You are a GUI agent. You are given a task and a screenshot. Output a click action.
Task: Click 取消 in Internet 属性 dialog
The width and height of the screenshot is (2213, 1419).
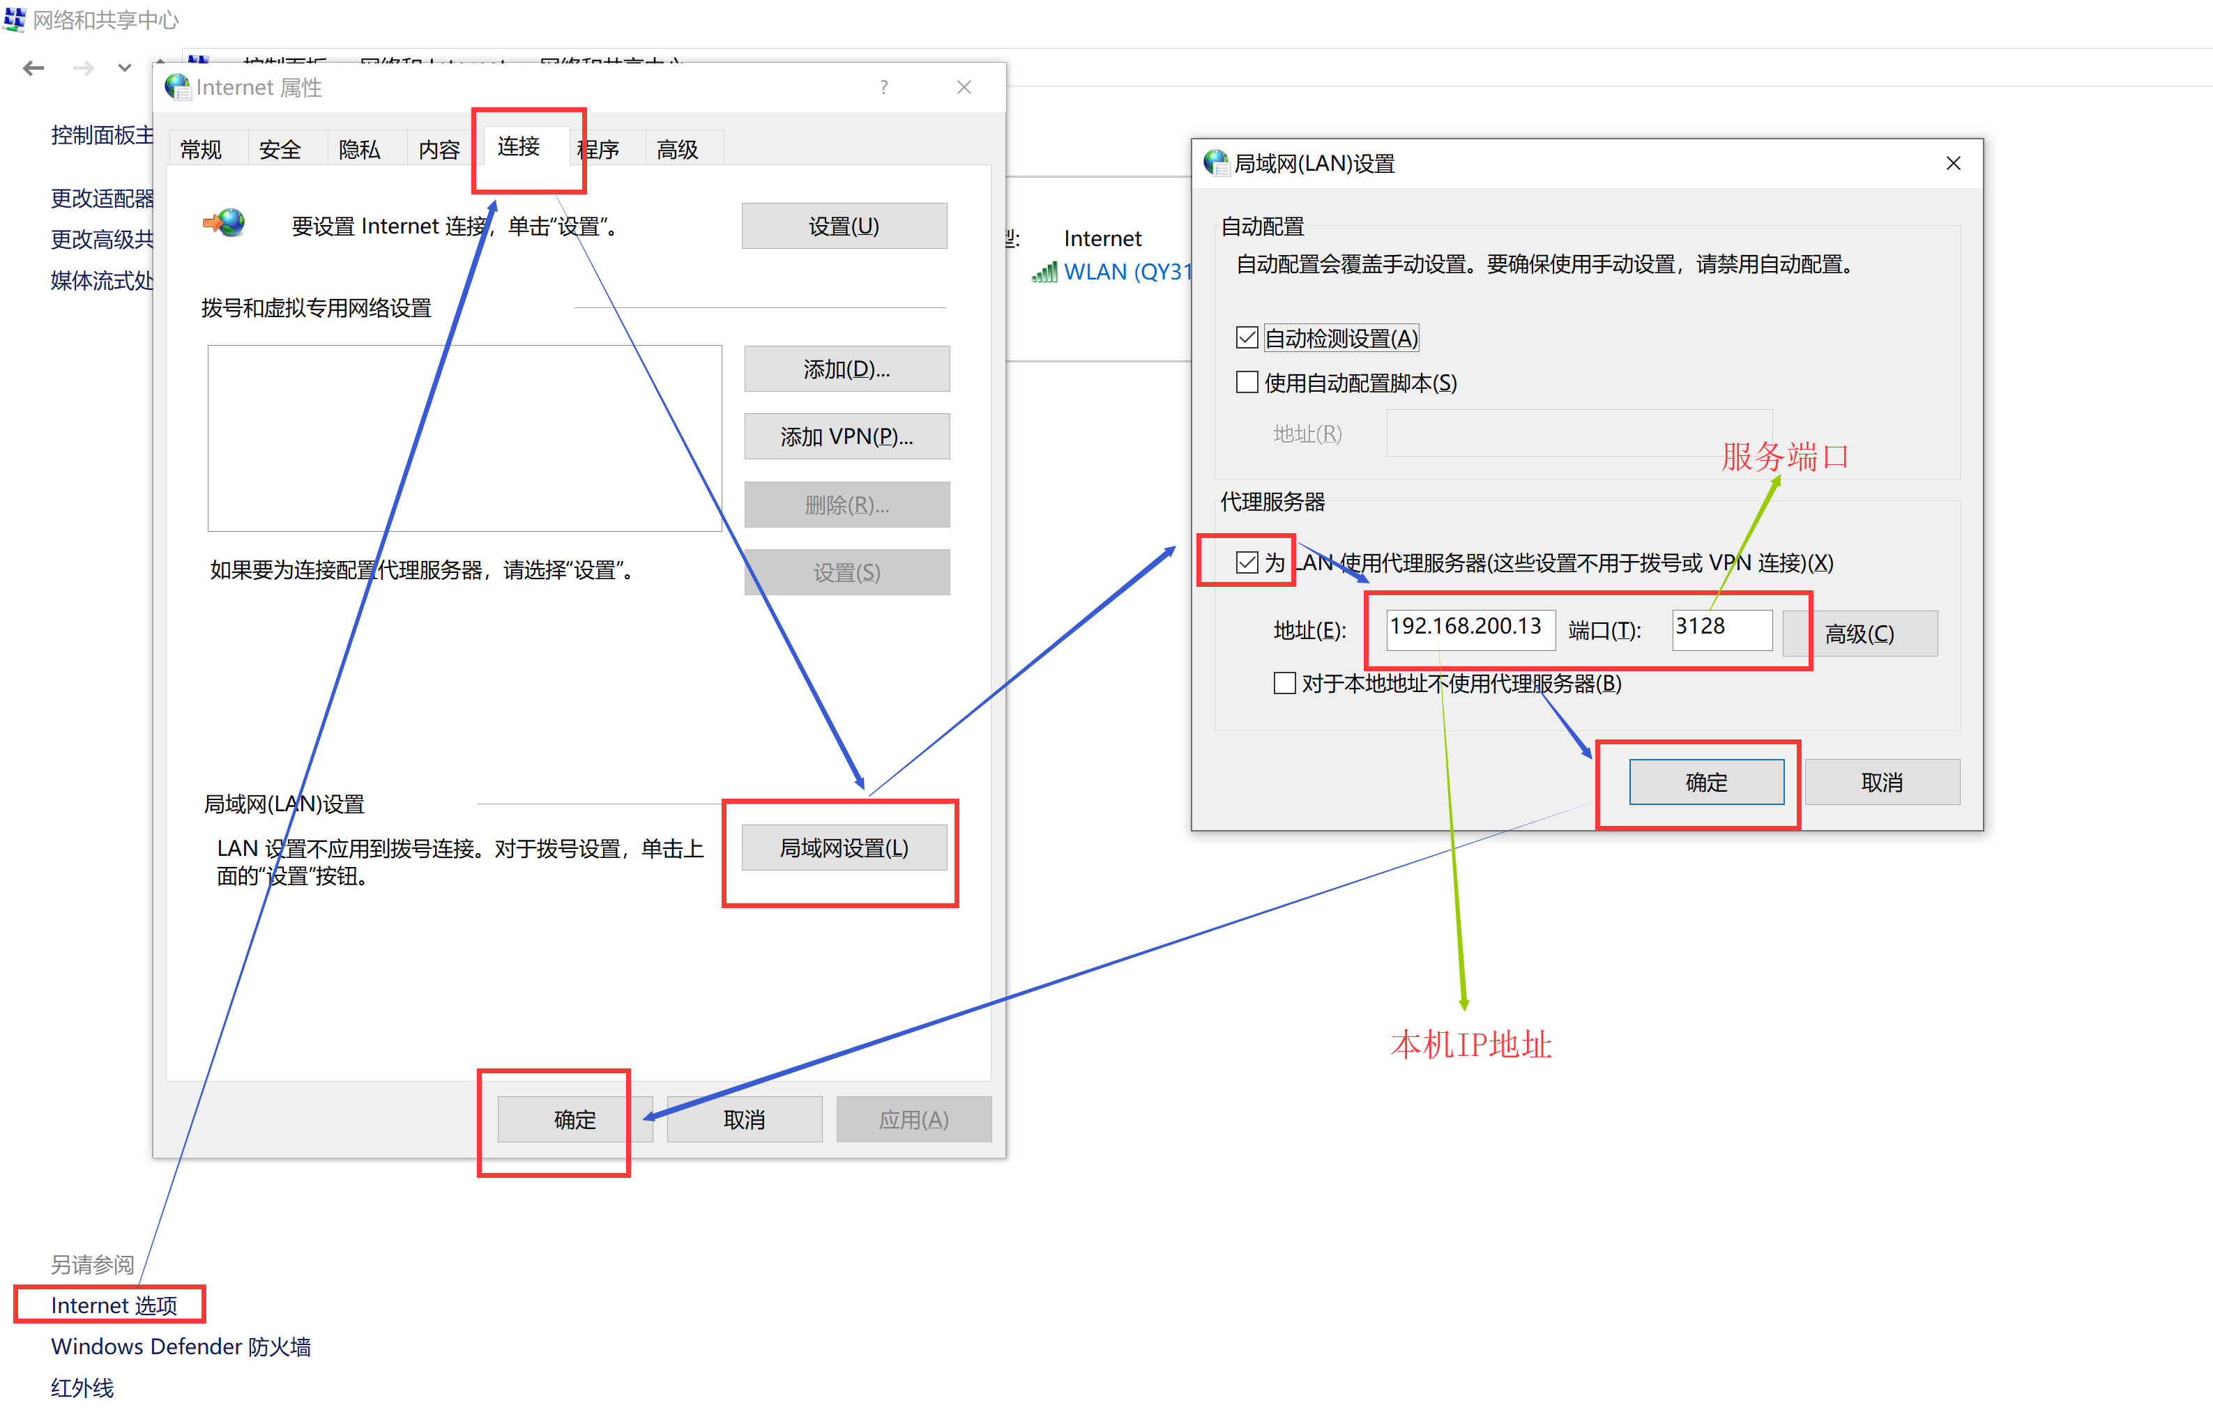tap(745, 1119)
